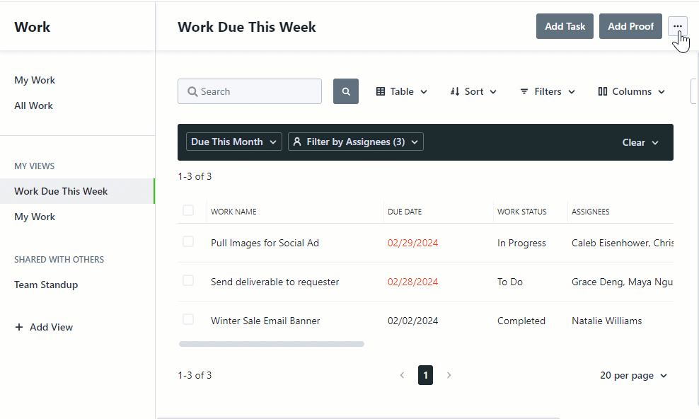Open Pull Images for Social Ad task

[265, 243]
